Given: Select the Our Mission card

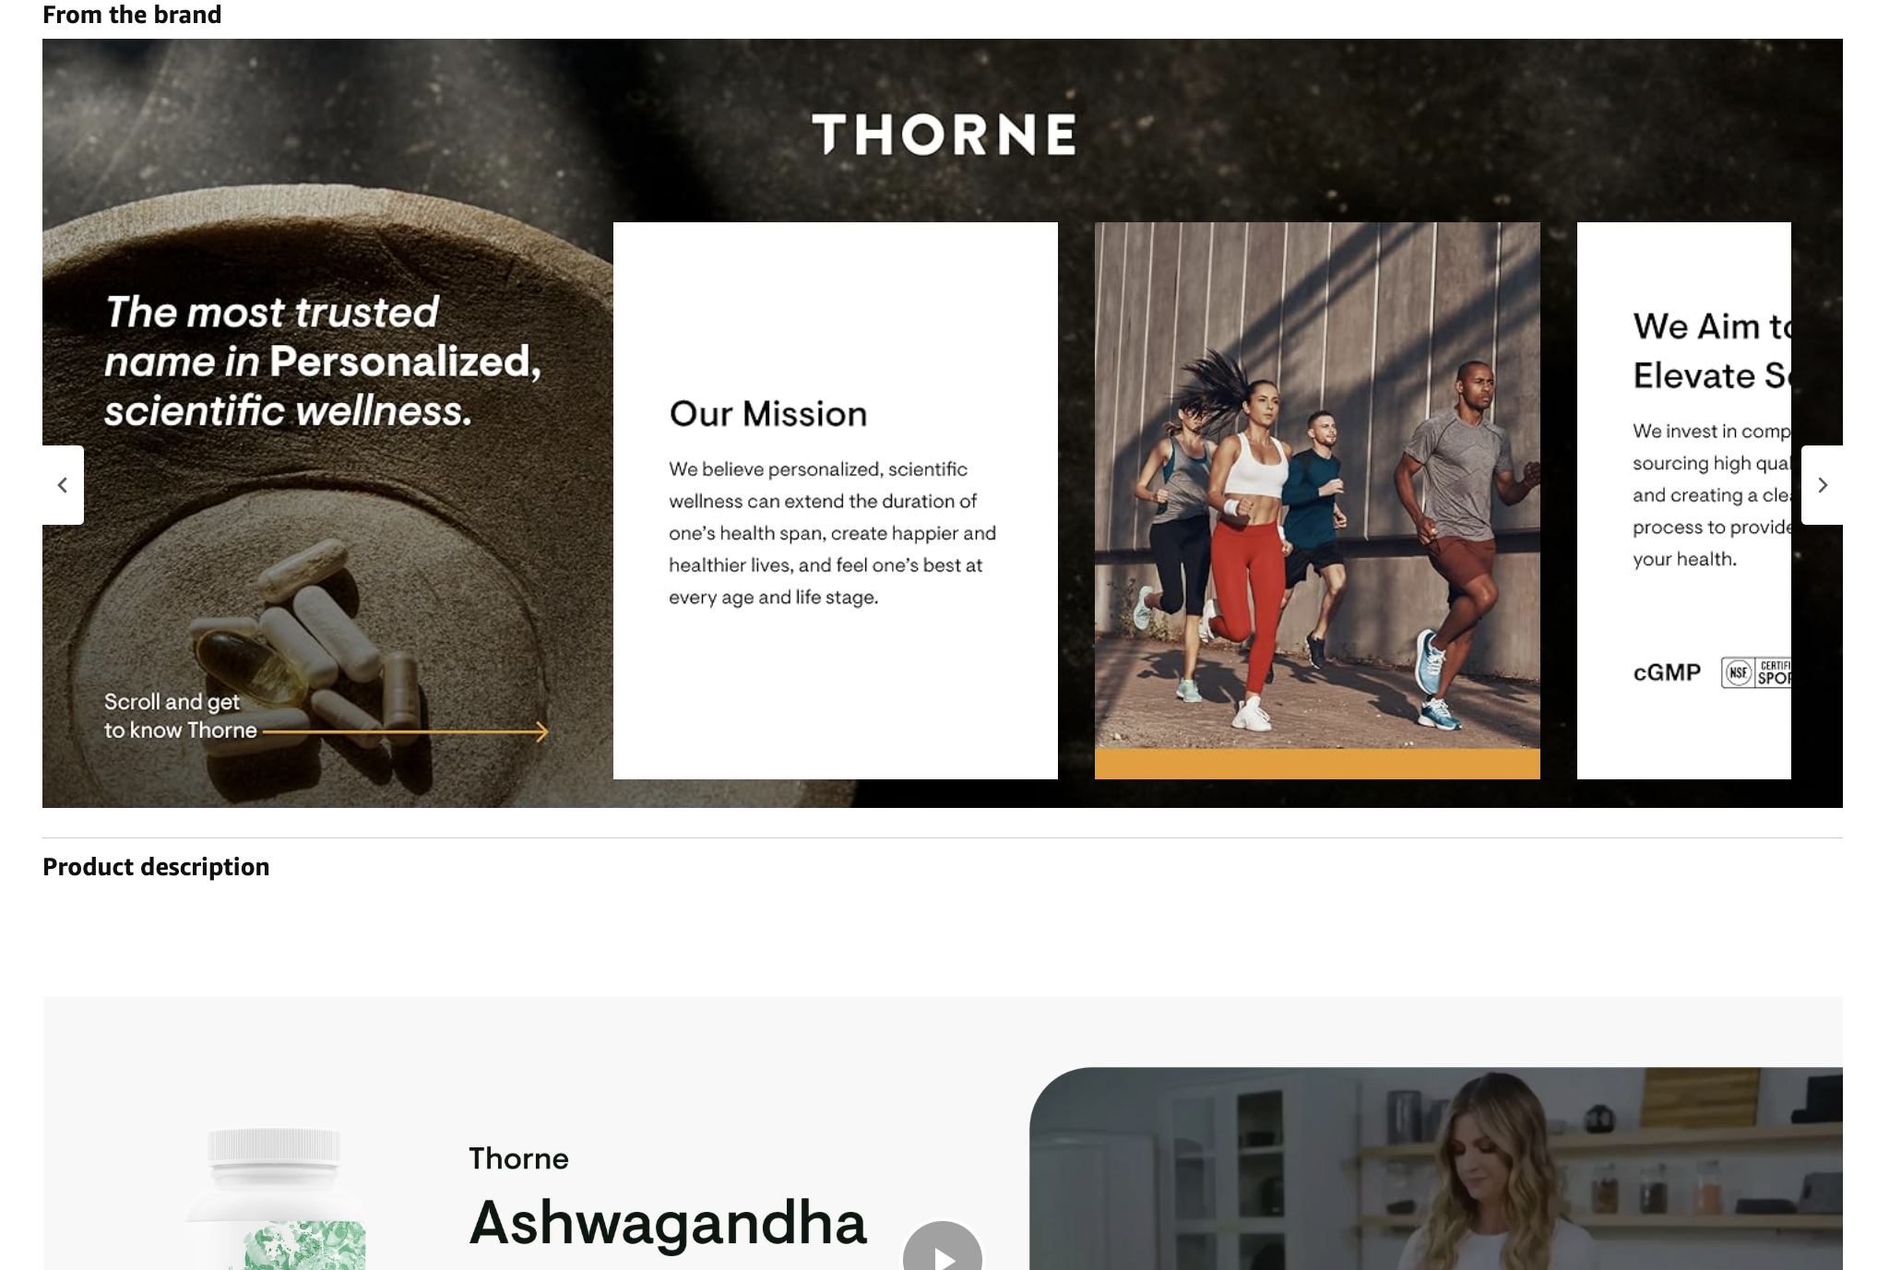Looking at the screenshot, I should 836,501.
